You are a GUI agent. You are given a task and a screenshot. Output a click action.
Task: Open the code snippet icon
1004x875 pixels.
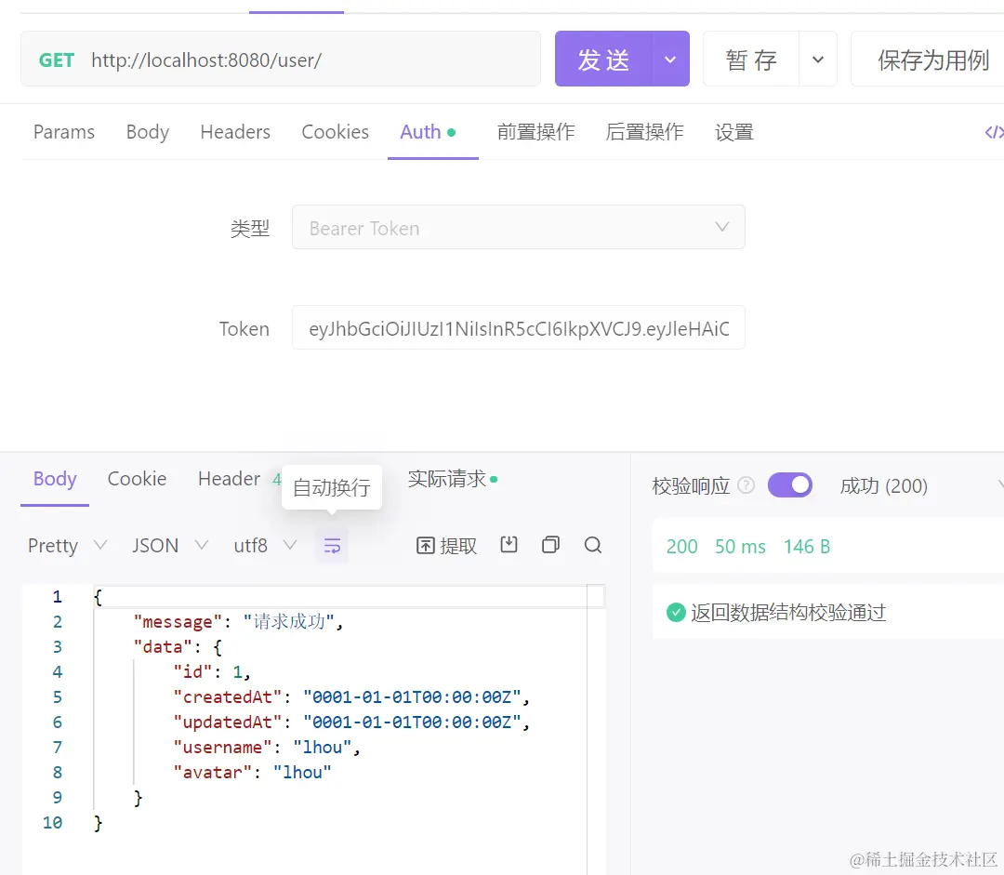pos(994,132)
